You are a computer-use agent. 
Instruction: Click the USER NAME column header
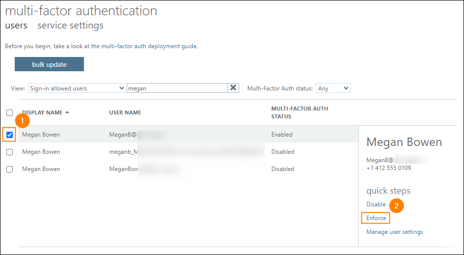pos(125,113)
